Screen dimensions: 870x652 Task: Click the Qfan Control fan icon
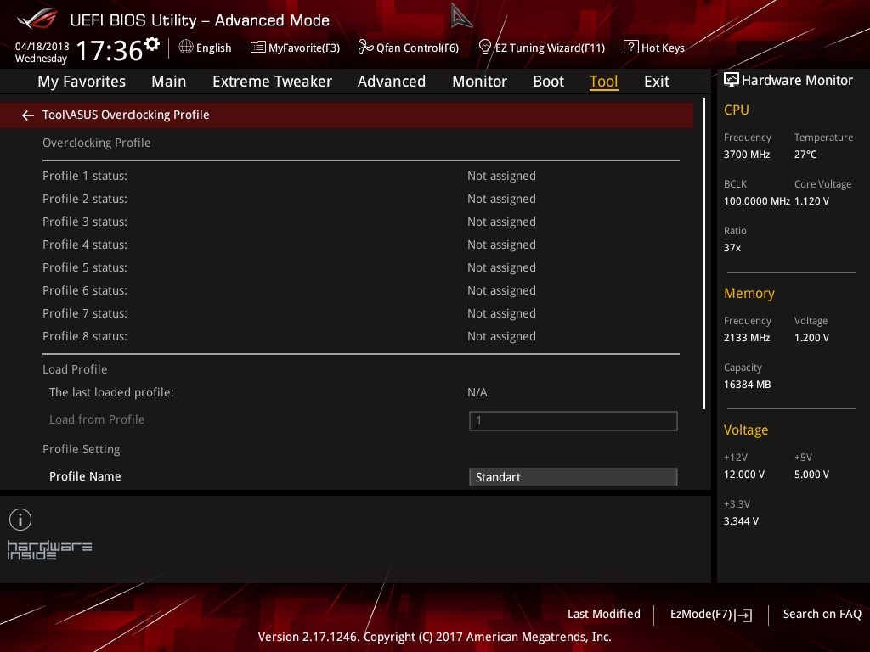coord(365,48)
